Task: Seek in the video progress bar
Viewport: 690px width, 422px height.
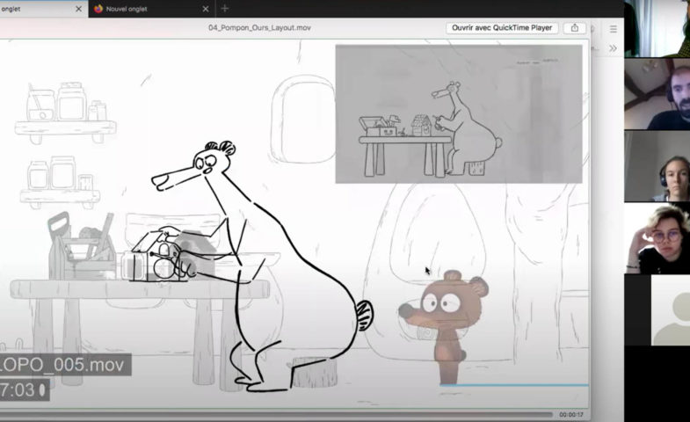Action: pyautogui.click(x=276, y=414)
